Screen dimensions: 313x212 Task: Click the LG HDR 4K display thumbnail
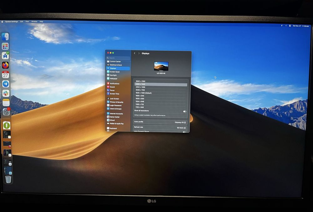coord(161,66)
